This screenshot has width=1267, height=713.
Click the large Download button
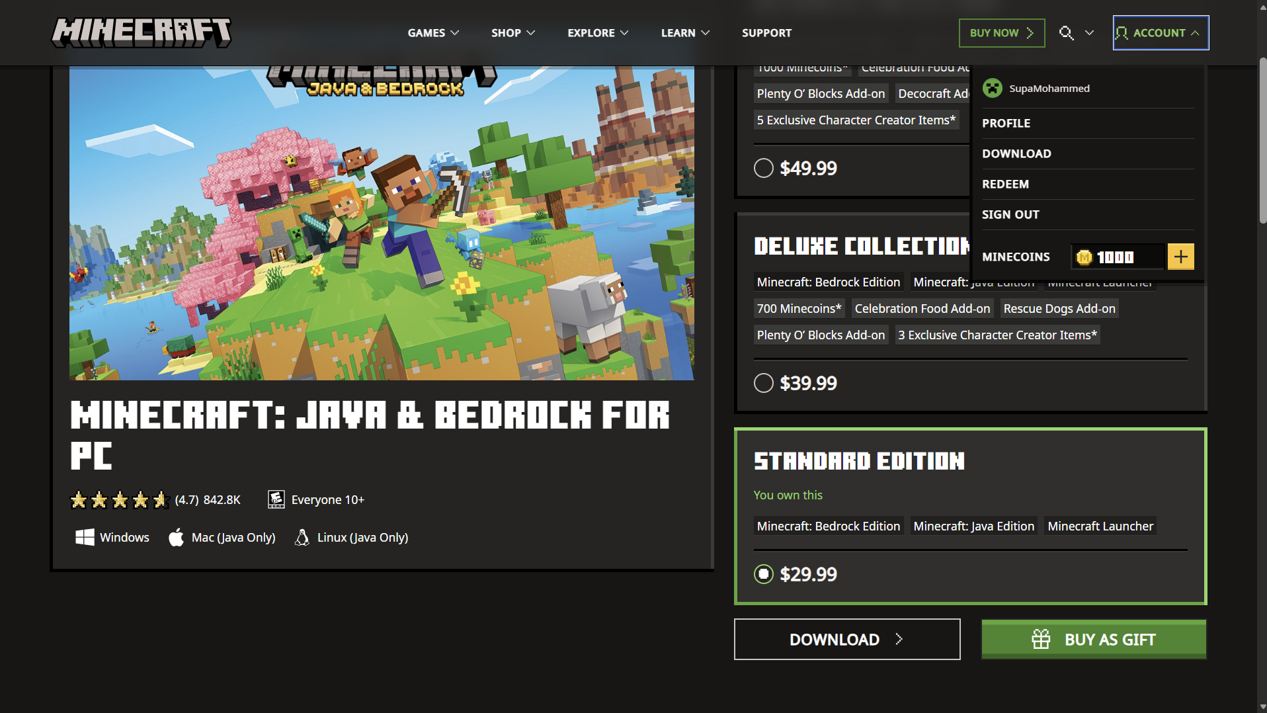847,639
